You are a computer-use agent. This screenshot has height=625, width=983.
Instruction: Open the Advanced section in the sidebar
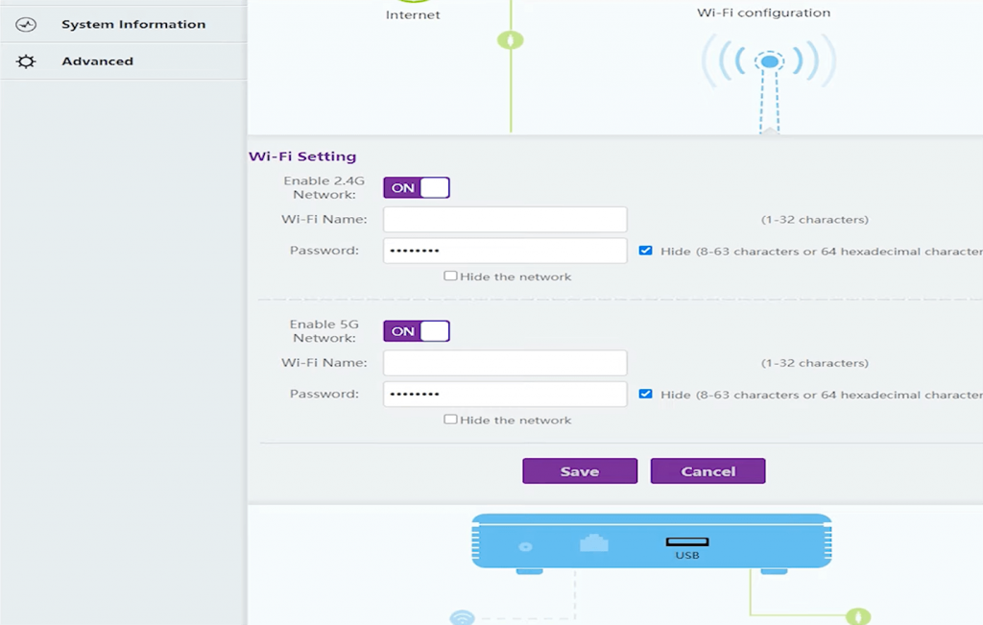tap(97, 60)
